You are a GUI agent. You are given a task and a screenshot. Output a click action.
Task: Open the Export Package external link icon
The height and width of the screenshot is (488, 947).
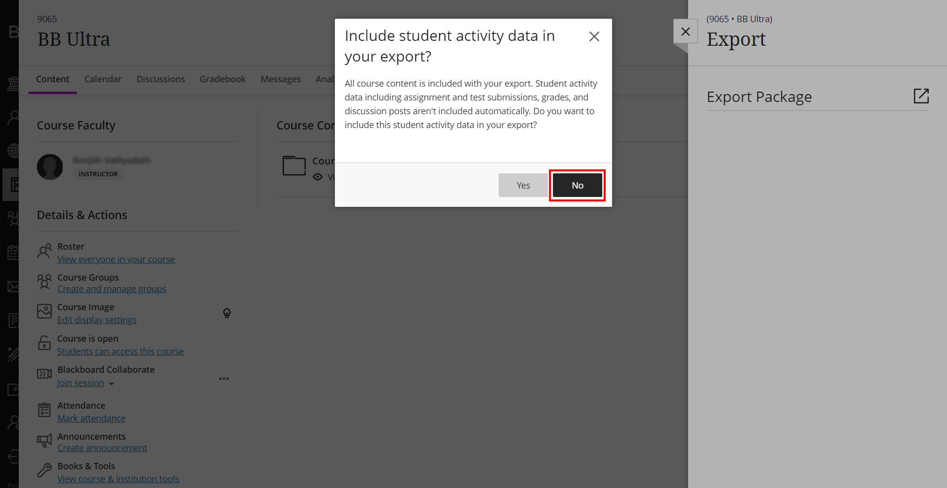922,96
